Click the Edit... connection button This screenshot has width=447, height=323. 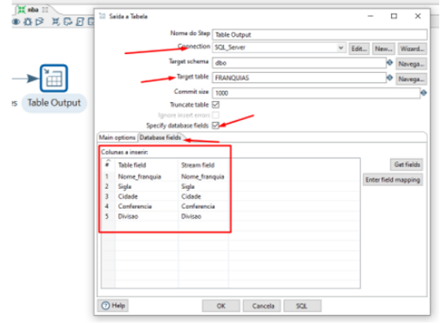click(359, 49)
